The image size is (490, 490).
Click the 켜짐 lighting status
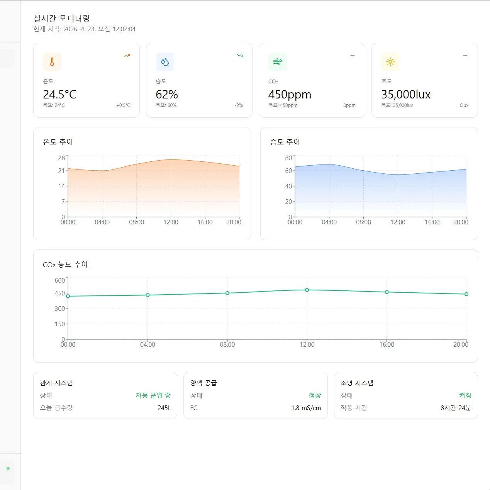(x=465, y=395)
